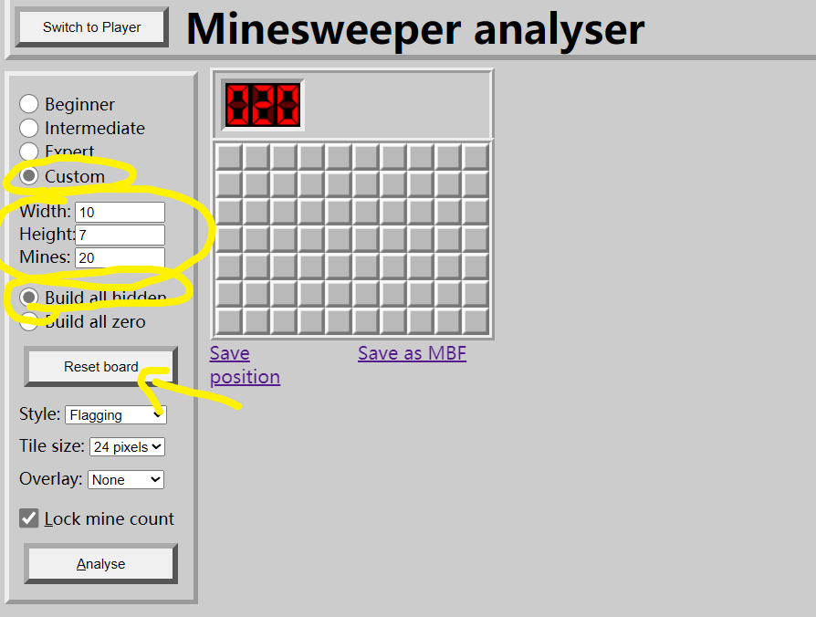Expand the Overlay dropdown
The image size is (816, 617).
tap(125, 479)
